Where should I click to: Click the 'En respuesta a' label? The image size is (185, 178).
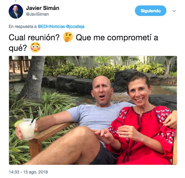point(23,27)
